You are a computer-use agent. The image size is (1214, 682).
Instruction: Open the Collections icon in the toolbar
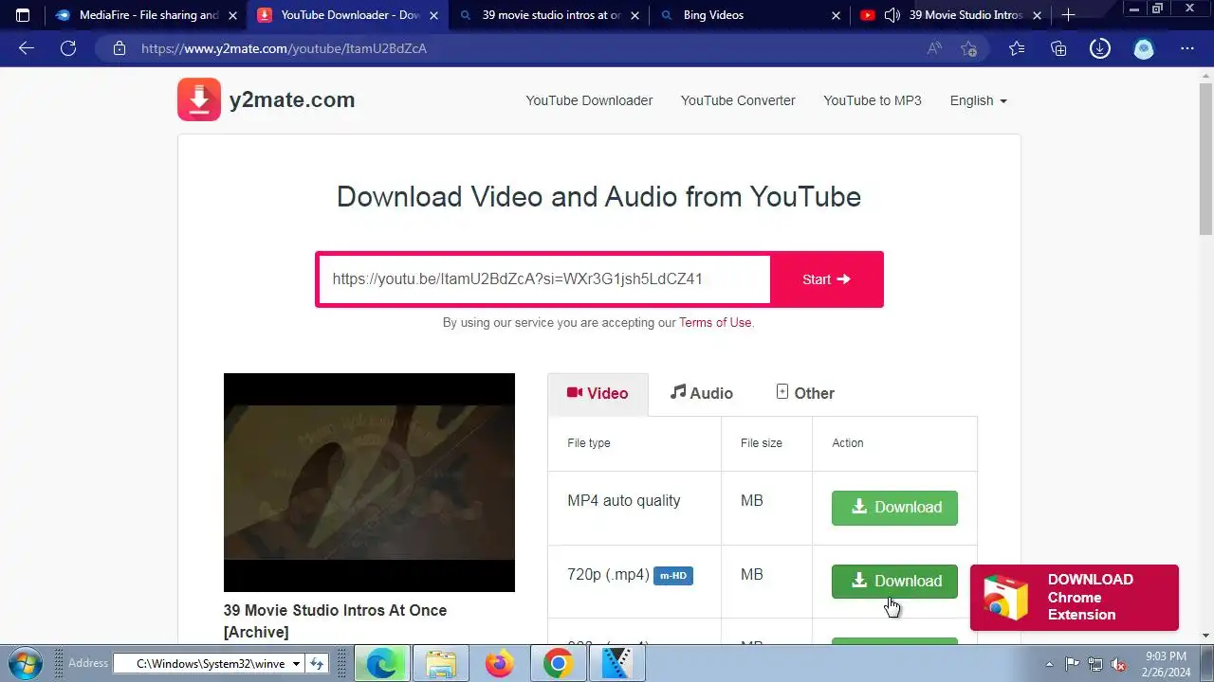coord(1058,48)
